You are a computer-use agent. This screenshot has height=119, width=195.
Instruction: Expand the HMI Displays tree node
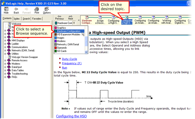coord(5,40)
